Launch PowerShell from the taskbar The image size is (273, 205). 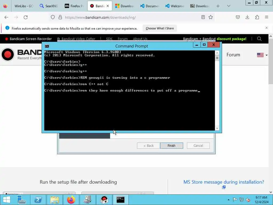coord(38,199)
